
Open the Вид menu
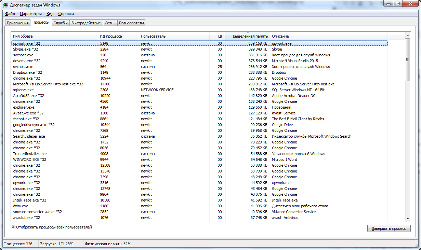(x=50, y=14)
